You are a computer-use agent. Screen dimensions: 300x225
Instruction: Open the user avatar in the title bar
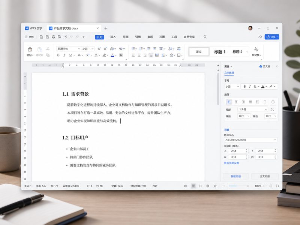pos(250,28)
